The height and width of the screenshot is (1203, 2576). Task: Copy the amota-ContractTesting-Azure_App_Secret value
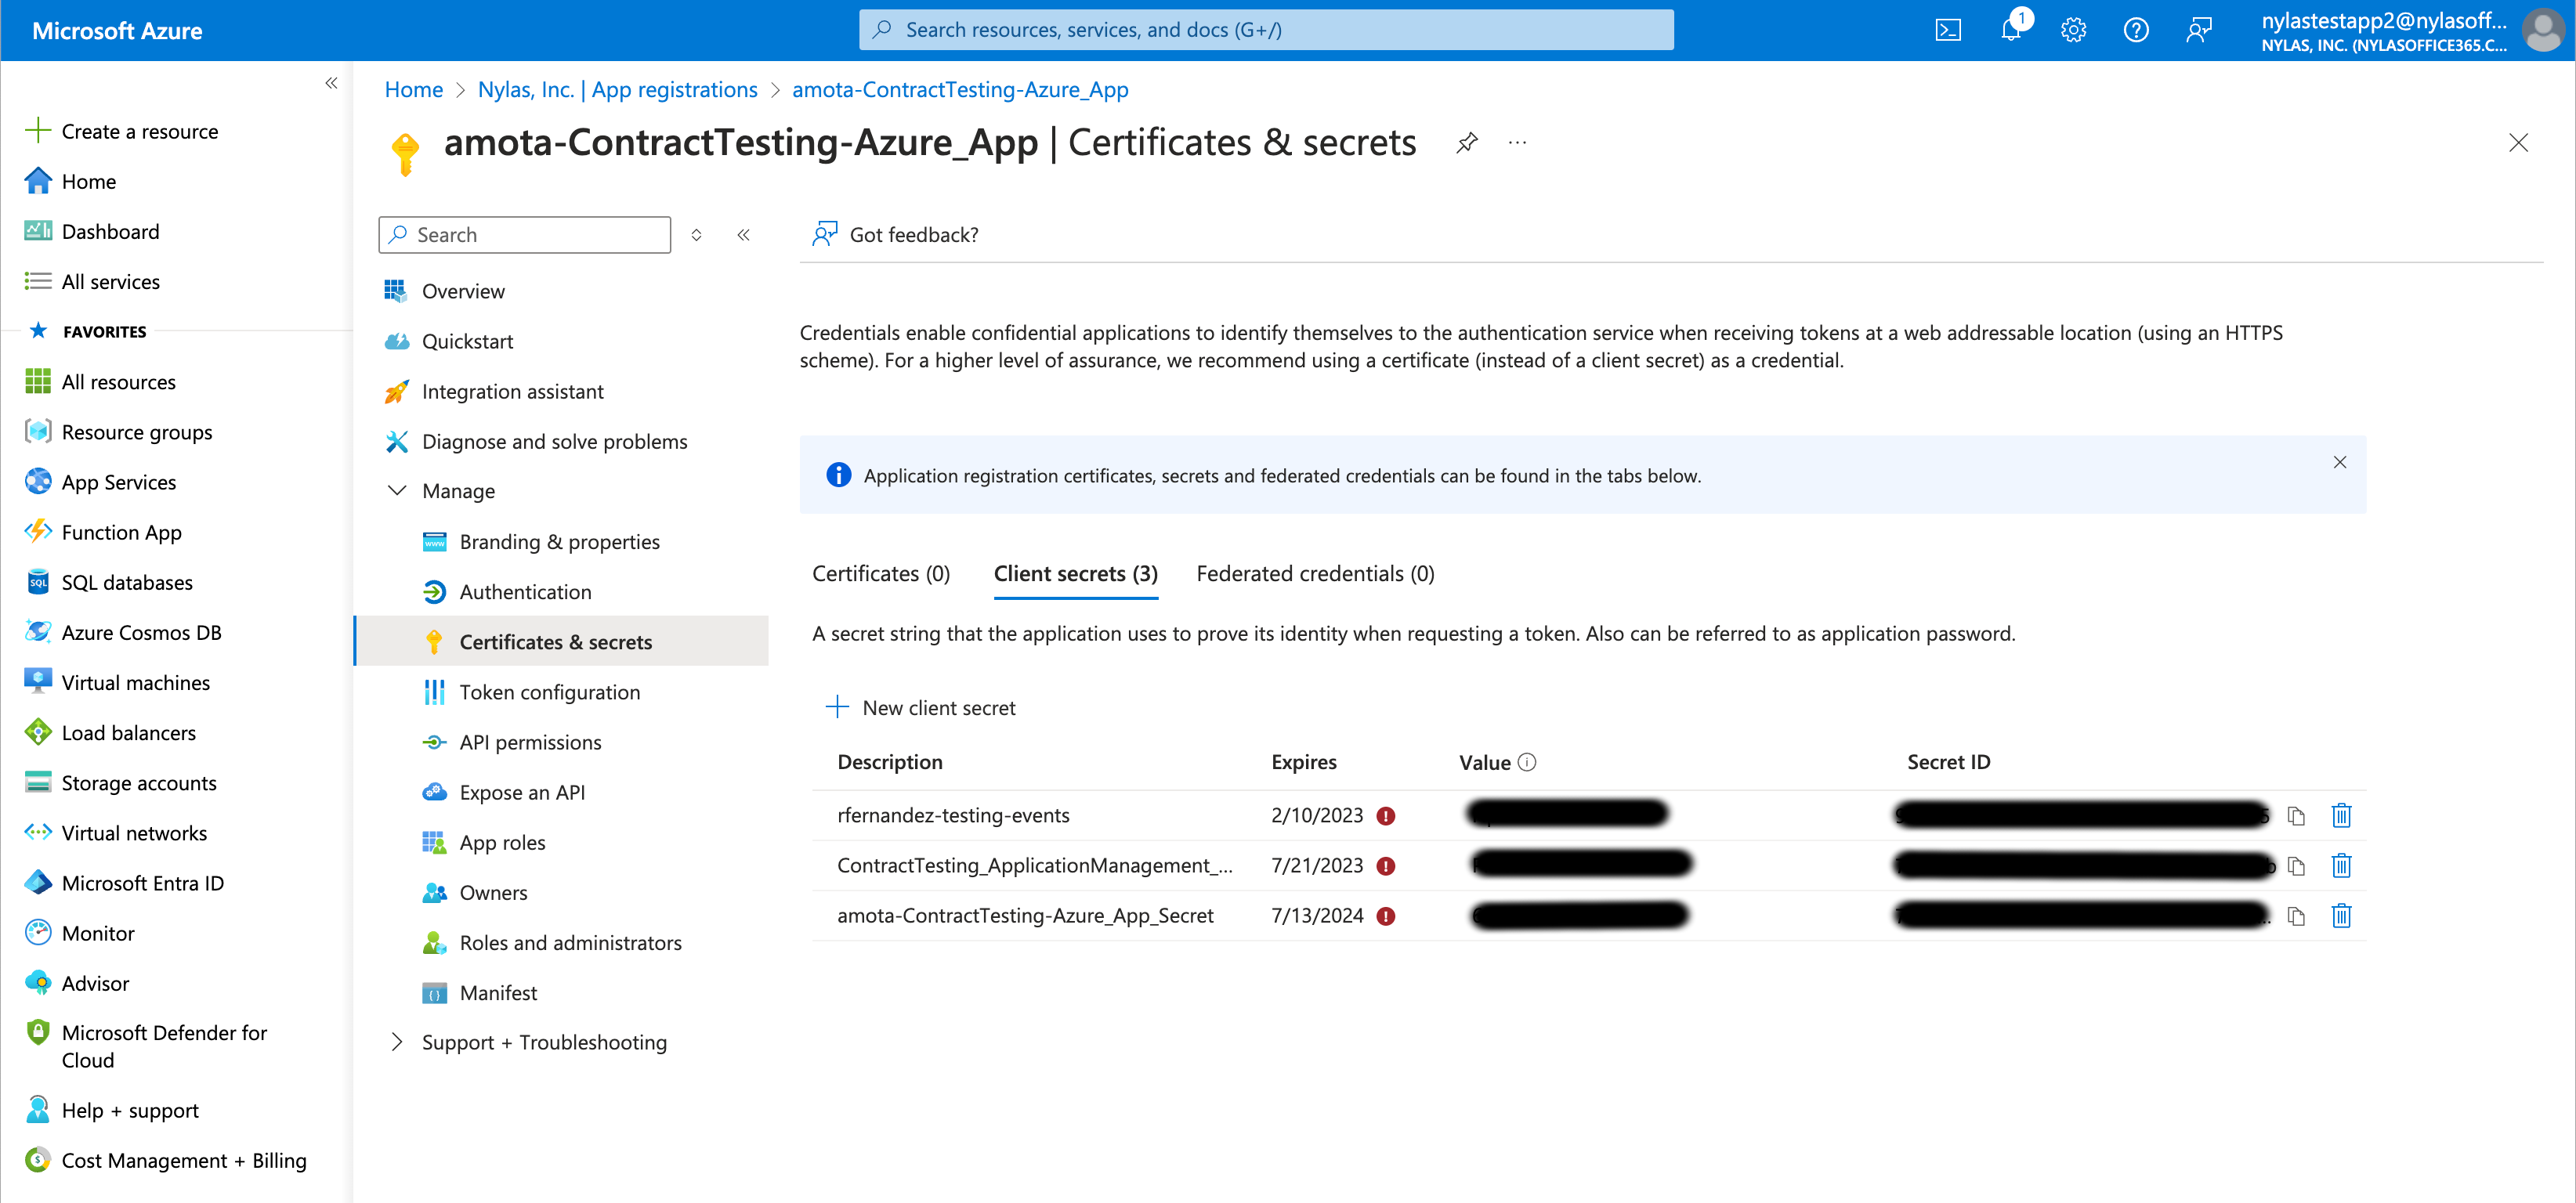click(2296, 915)
